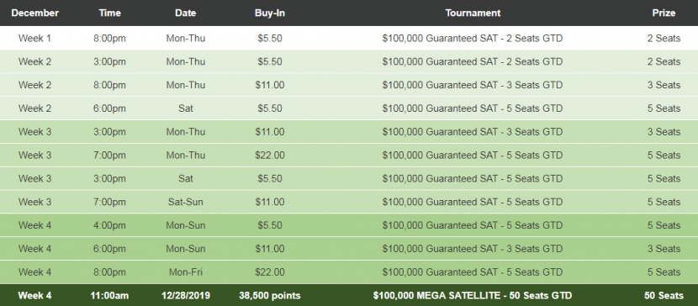Click the 2 Seats prize in Week 1 row
The image size is (698, 306).
pyautogui.click(x=664, y=39)
